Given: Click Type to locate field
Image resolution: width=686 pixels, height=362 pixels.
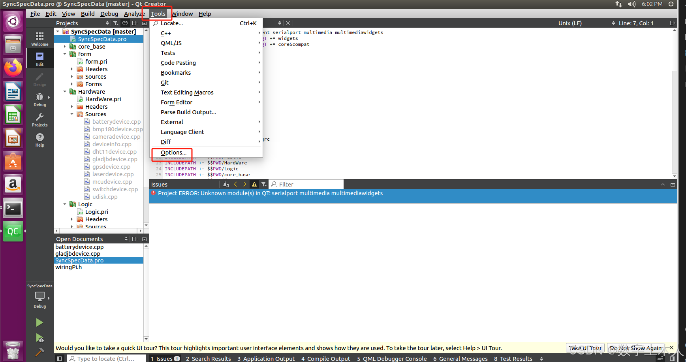Looking at the screenshot, I should (x=106, y=358).
